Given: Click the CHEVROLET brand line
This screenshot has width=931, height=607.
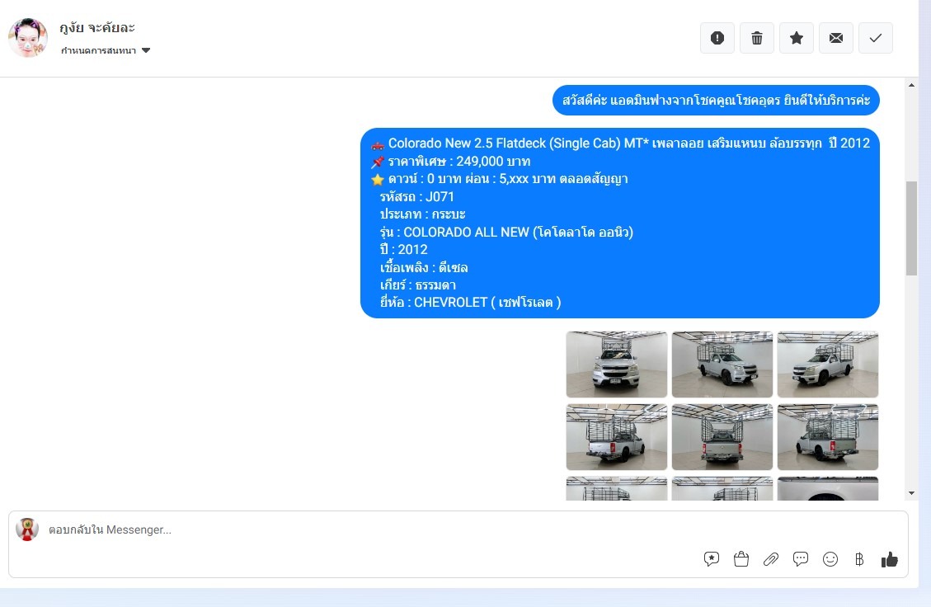Looking at the screenshot, I should 470,303.
